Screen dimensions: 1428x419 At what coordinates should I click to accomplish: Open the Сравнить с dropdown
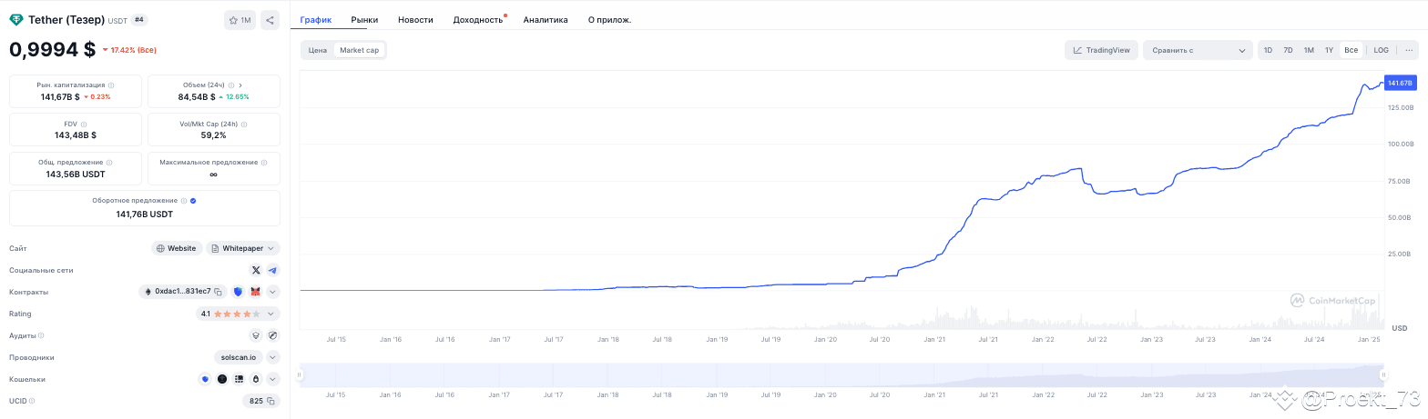(1198, 50)
